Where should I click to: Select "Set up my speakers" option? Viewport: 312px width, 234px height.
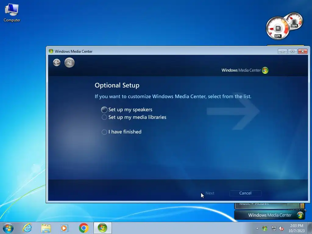click(x=127, y=110)
